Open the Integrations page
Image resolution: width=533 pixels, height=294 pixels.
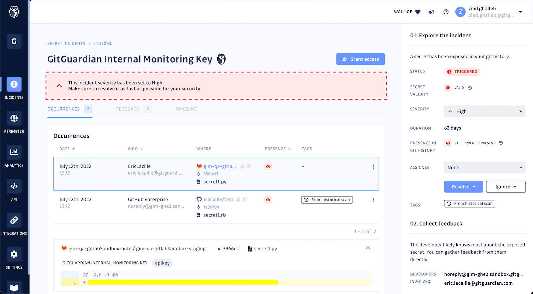coord(14,224)
